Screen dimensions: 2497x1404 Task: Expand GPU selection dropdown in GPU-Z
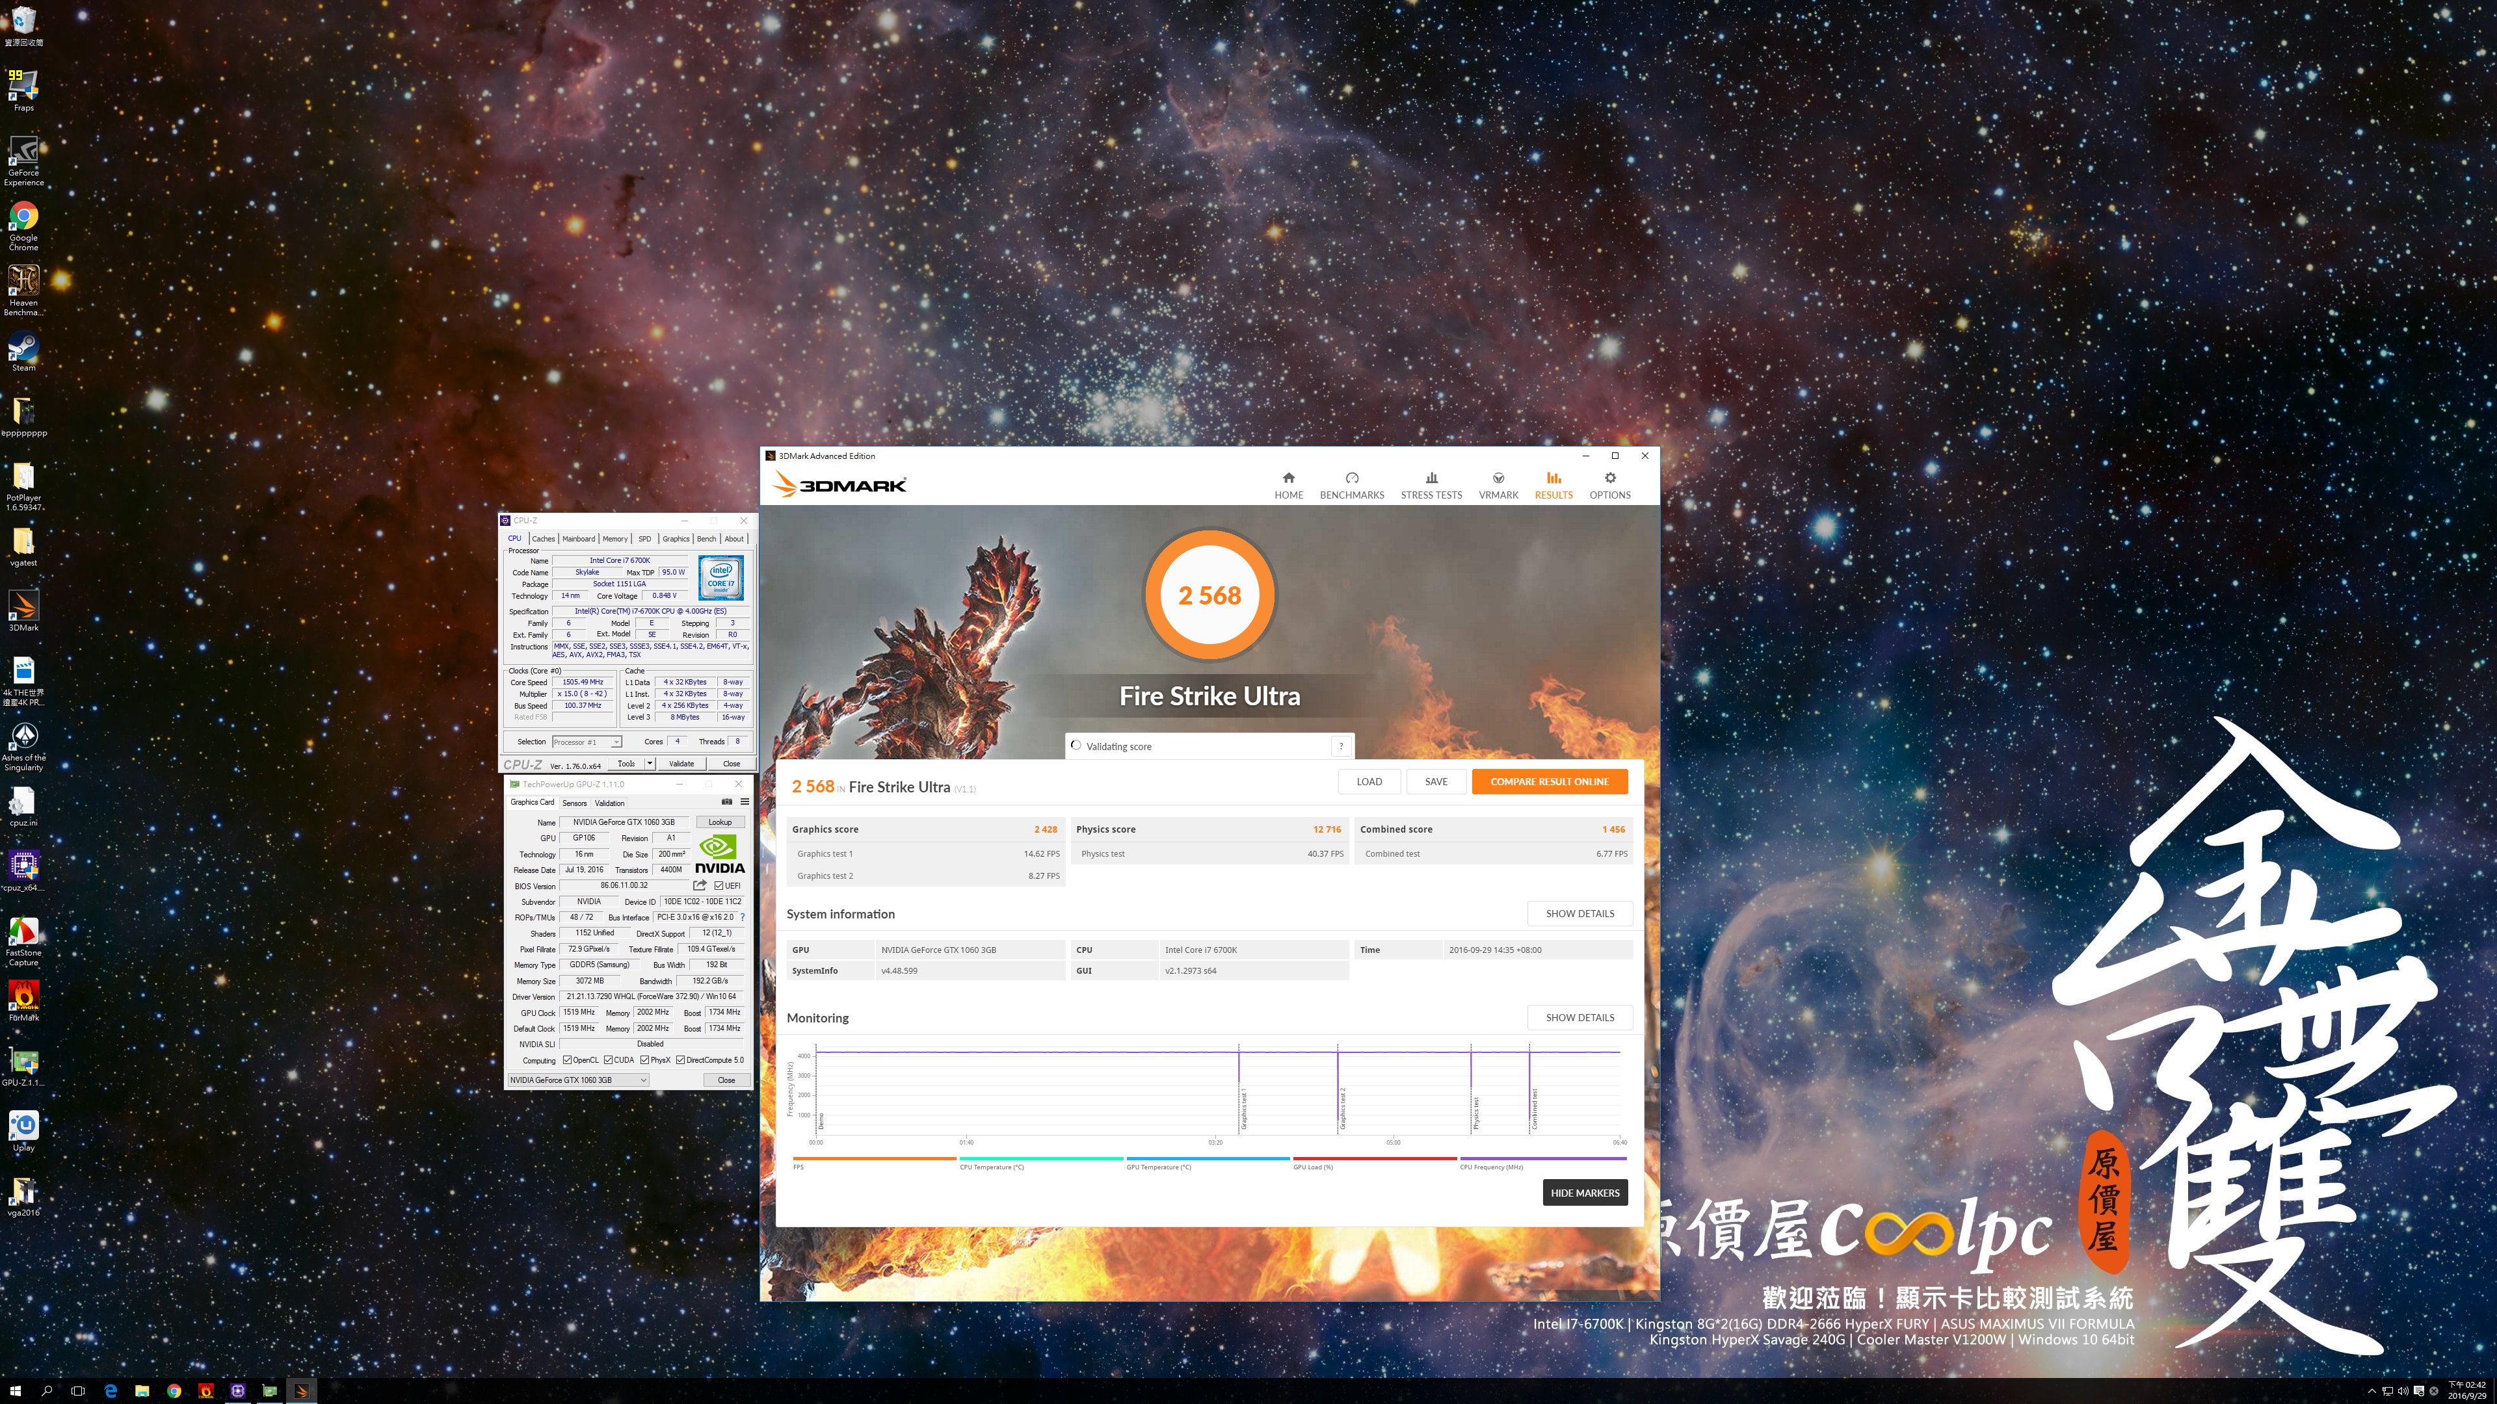[642, 1080]
